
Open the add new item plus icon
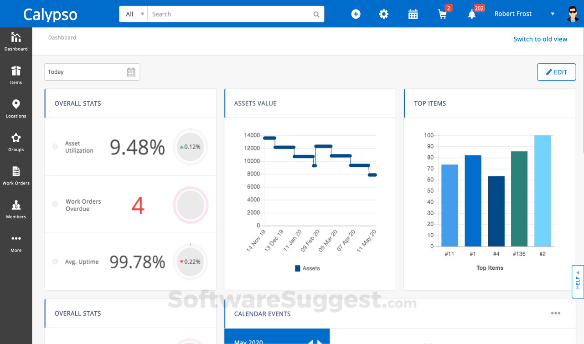point(356,14)
